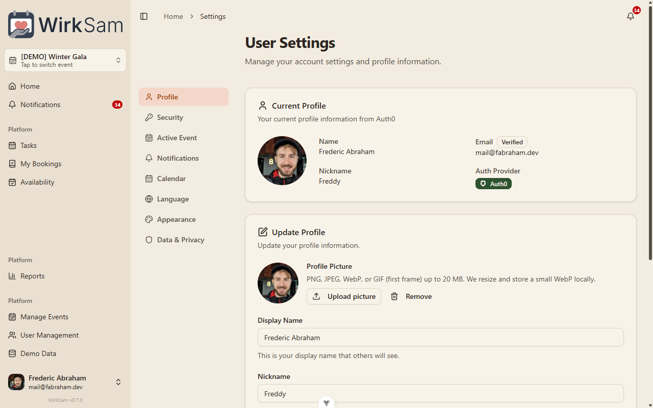Image resolution: width=653 pixels, height=408 pixels.
Task: Click the mail@fabraham.dev email in Current Profile
Action: click(507, 152)
